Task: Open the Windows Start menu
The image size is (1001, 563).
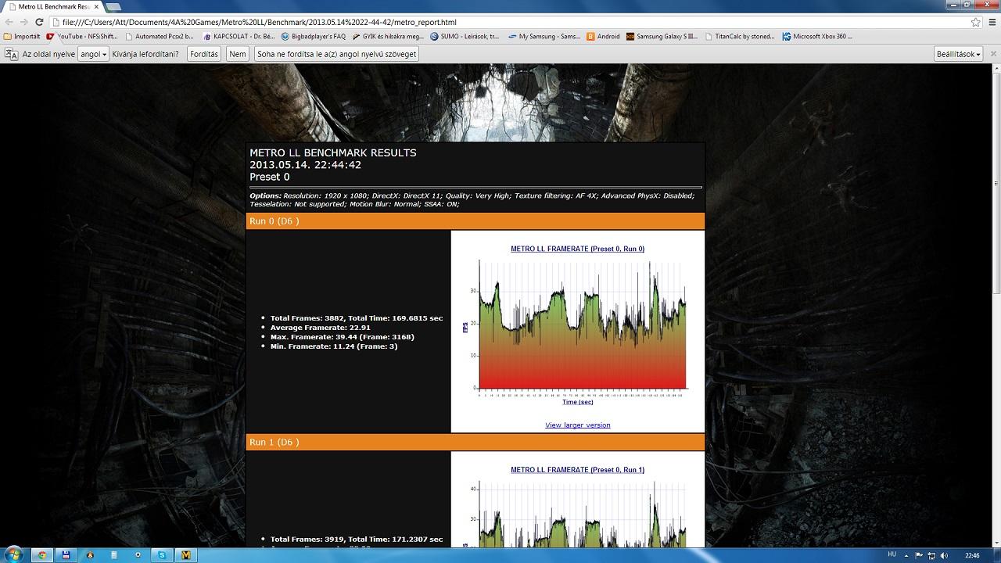Action: (x=13, y=555)
